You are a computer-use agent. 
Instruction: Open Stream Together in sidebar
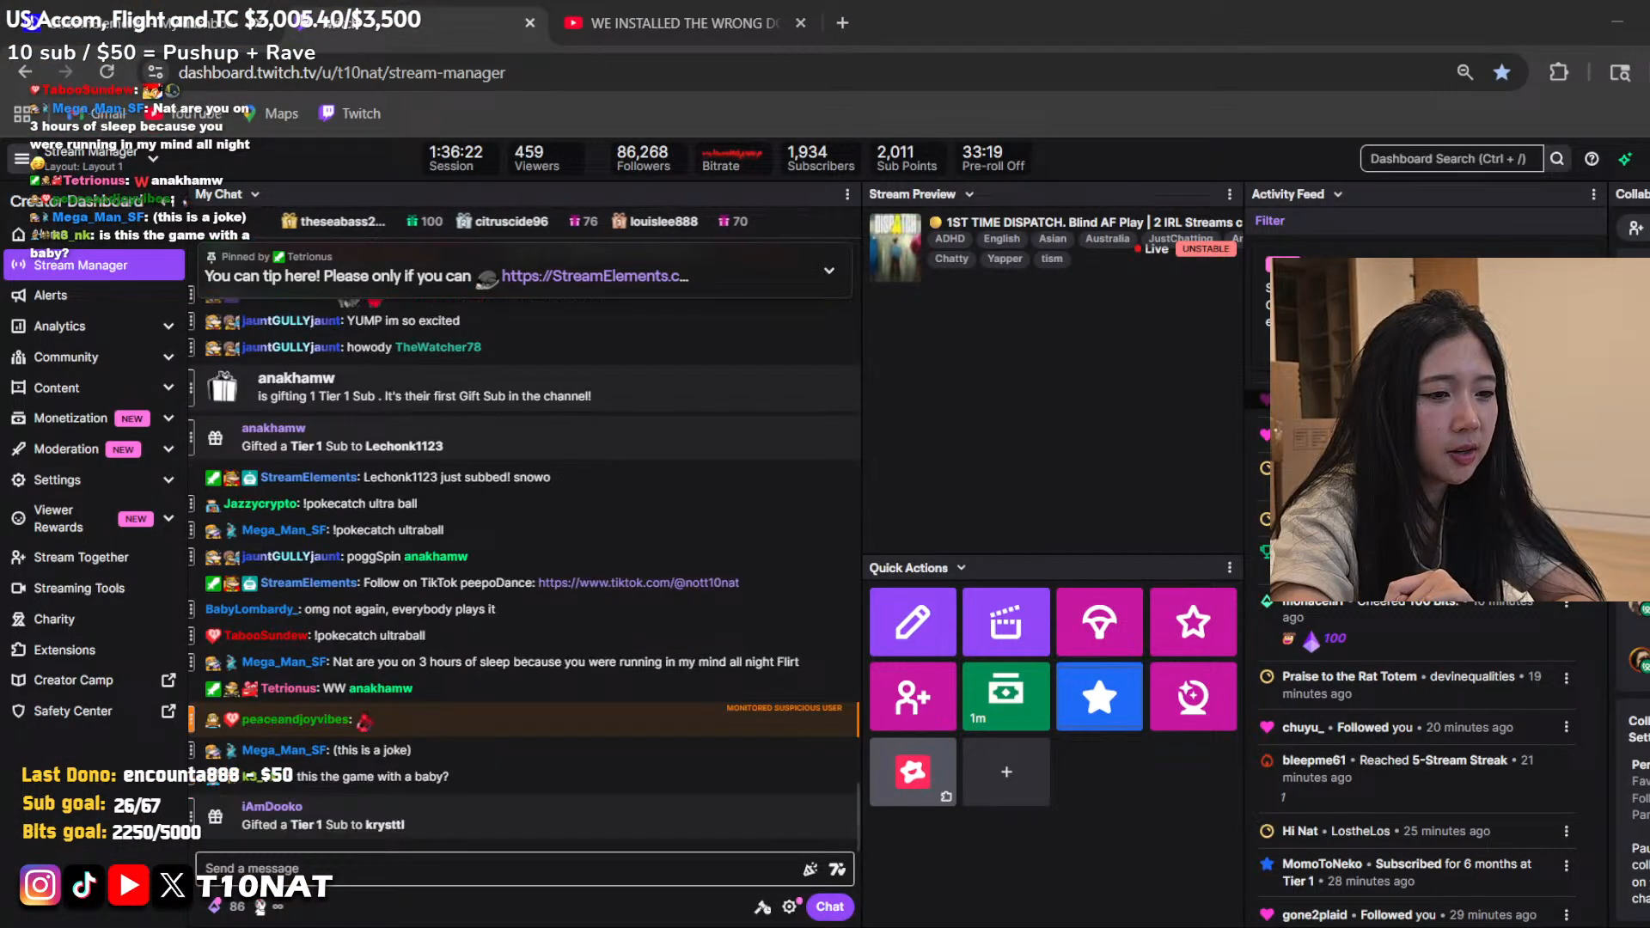(x=81, y=558)
